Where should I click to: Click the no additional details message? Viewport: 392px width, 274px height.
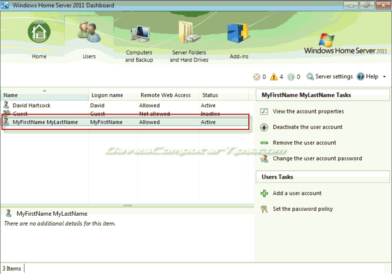point(59,224)
